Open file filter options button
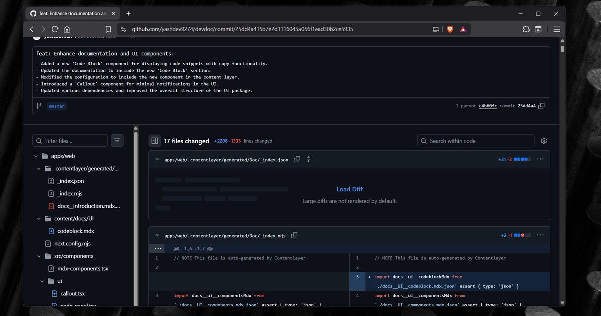601x316 pixels. (117, 141)
